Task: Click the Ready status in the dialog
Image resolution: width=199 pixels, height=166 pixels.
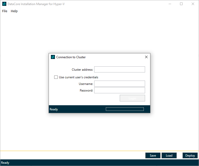Action: 54,109
